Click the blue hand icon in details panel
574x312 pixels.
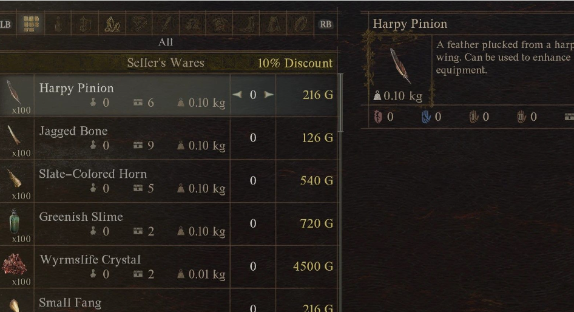coord(426,117)
